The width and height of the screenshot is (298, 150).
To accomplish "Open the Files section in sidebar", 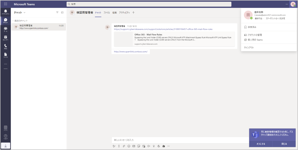I will [x=6, y=55].
